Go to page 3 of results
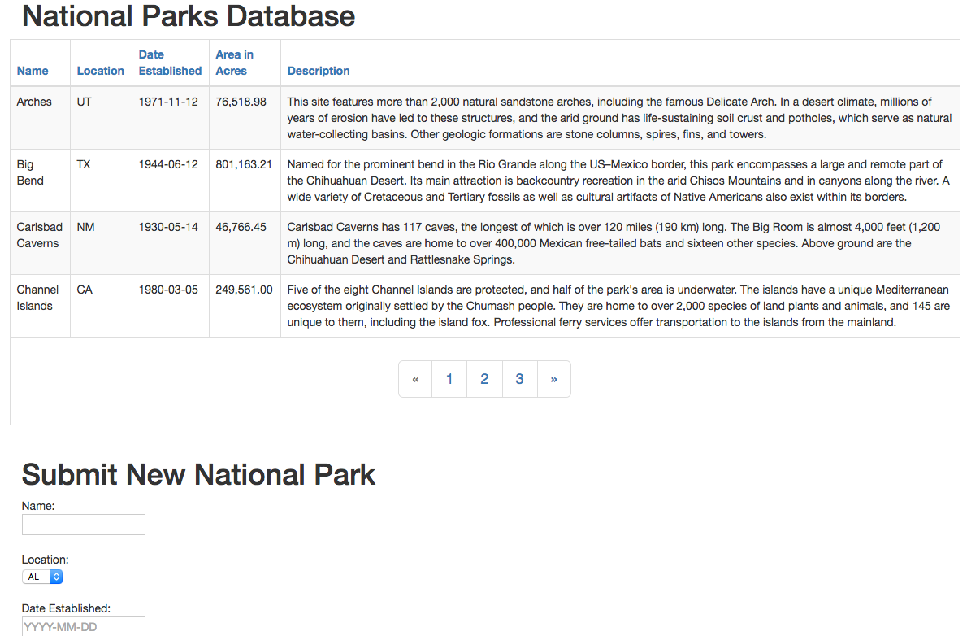 click(519, 378)
